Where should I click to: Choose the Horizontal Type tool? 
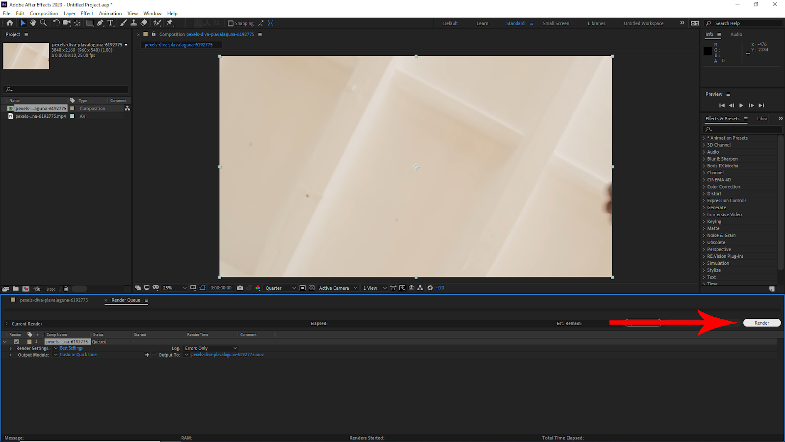tap(110, 23)
